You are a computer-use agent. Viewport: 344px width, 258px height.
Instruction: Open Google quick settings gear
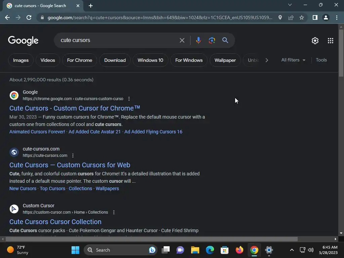pos(315,41)
